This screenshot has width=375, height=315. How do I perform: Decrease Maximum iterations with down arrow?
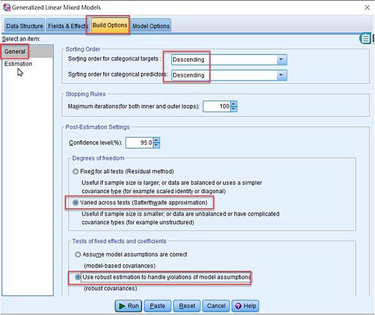(x=234, y=109)
